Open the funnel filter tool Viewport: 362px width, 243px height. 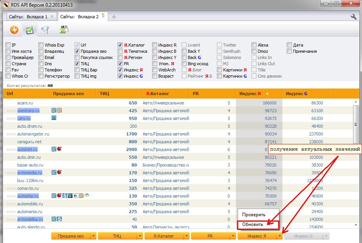coord(45,30)
